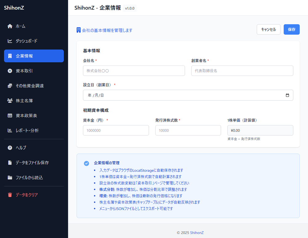Focus the 会社名 text field
308x238 pixels.
pos(134,71)
